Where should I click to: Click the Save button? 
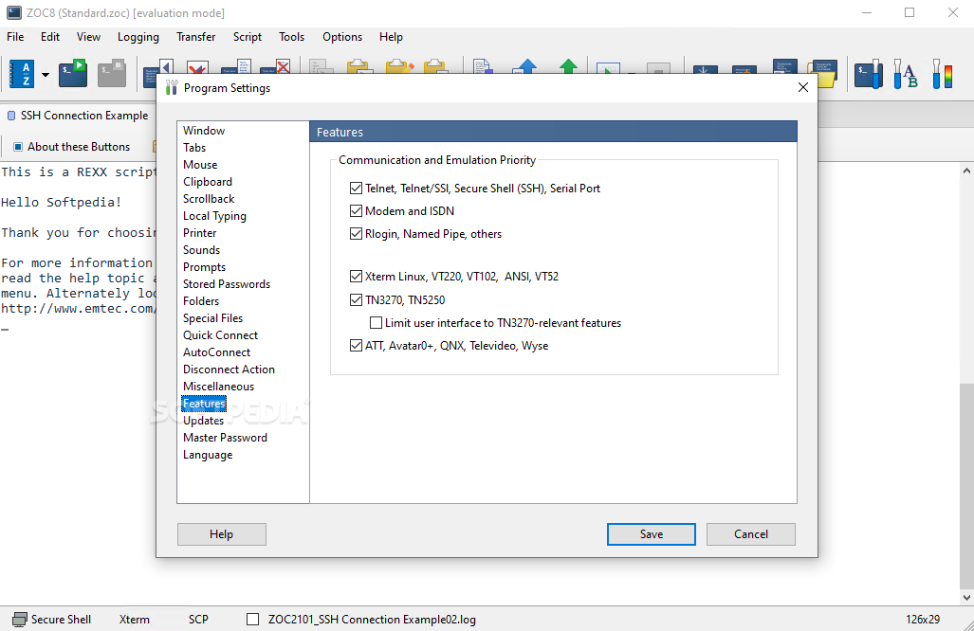[651, 534]
